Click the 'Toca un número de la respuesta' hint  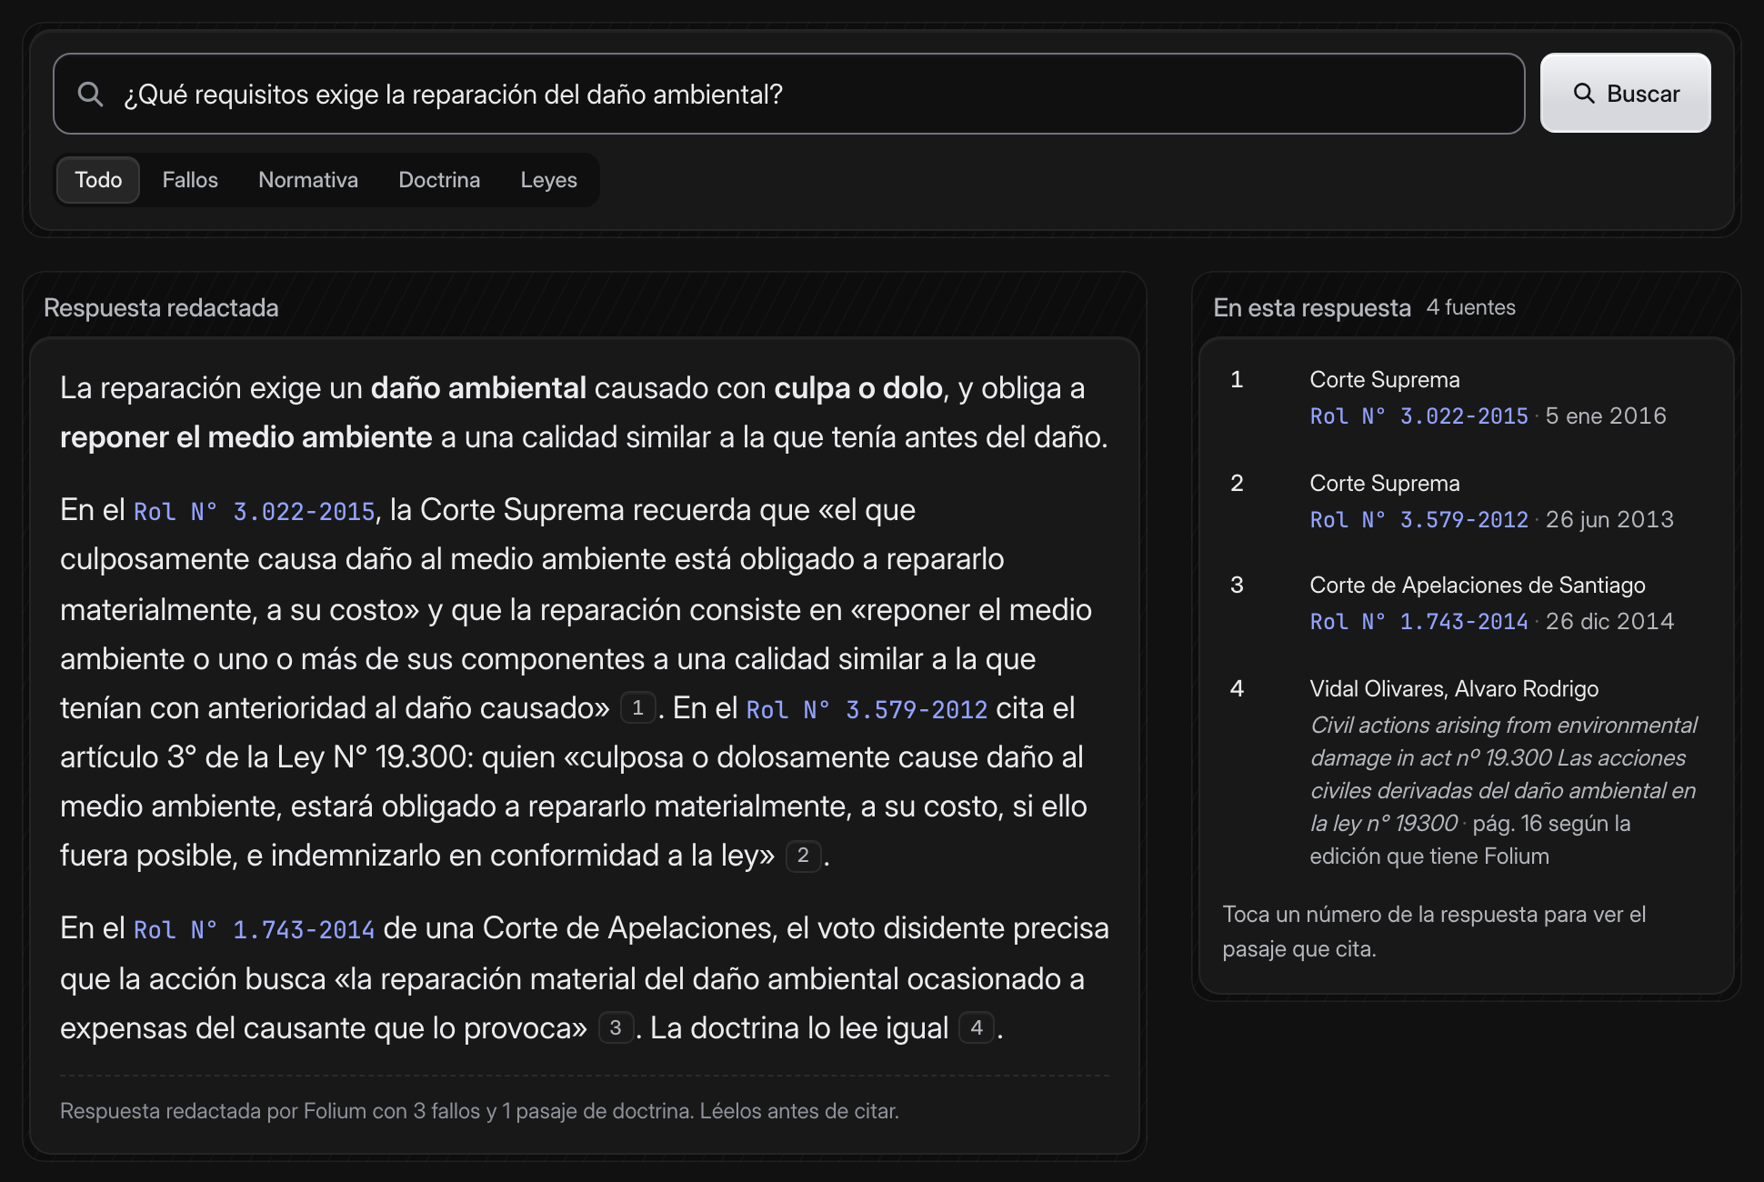[1434, 931]
